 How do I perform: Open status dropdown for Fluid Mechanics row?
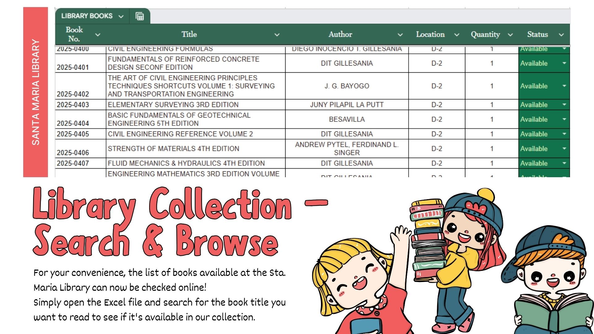[x=564, y=163]
